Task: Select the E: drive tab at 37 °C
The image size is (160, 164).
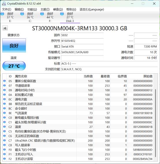Action: pyautogui.click(x=10, y=17)
